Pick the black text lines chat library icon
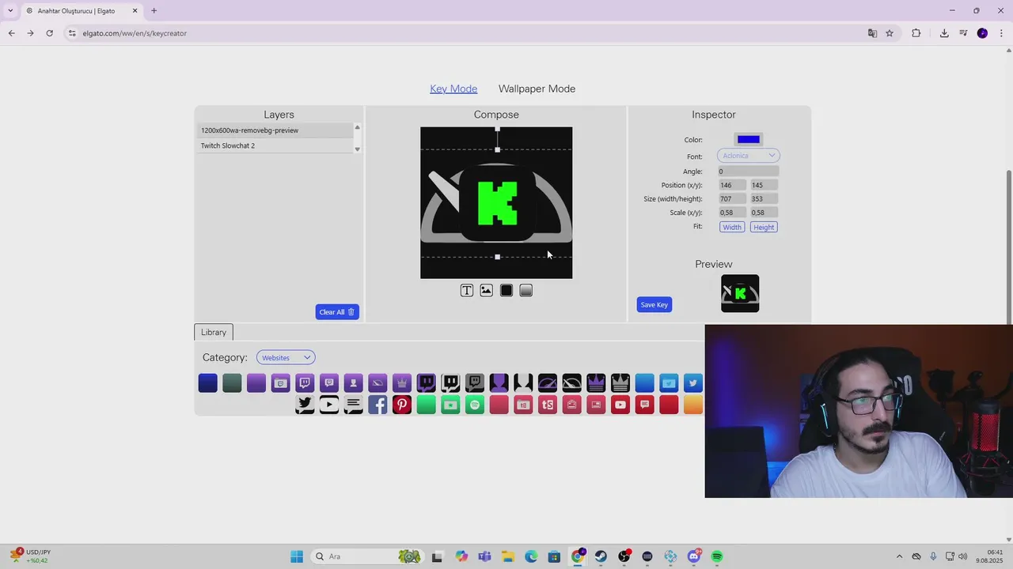 (353, 405)
